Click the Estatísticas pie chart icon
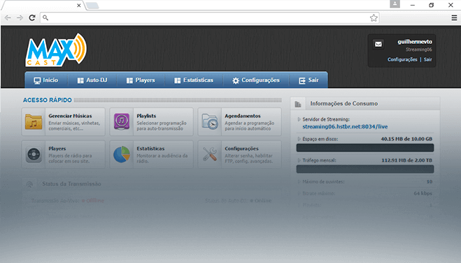This screenshot has height=263, width=461. [x=122, y=154]
